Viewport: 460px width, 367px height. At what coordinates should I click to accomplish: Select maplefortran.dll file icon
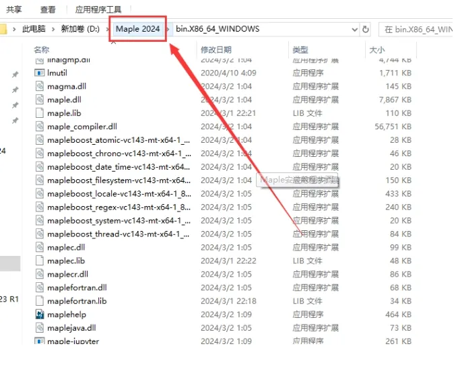[x=40, y=288]
